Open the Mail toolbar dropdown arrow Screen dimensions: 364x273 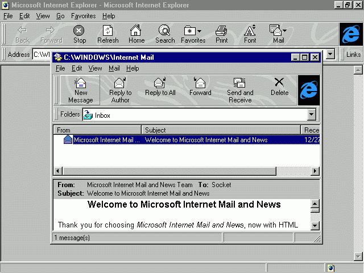click(x=284, y=30)
